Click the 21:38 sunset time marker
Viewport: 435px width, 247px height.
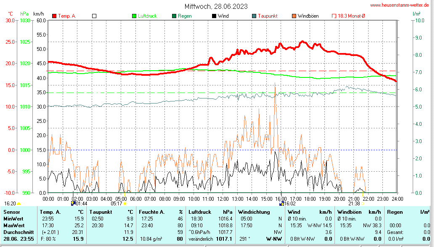tap(354, 203)
